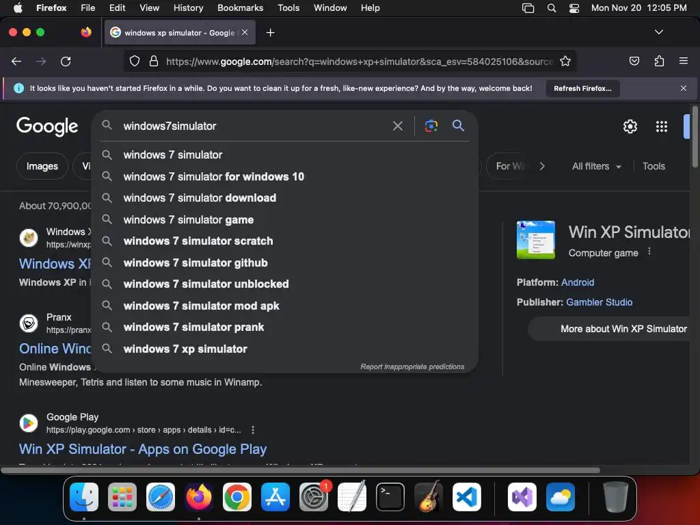Open a new tab with plus button
Screen dimensions: 700x525
coord(270,33)
